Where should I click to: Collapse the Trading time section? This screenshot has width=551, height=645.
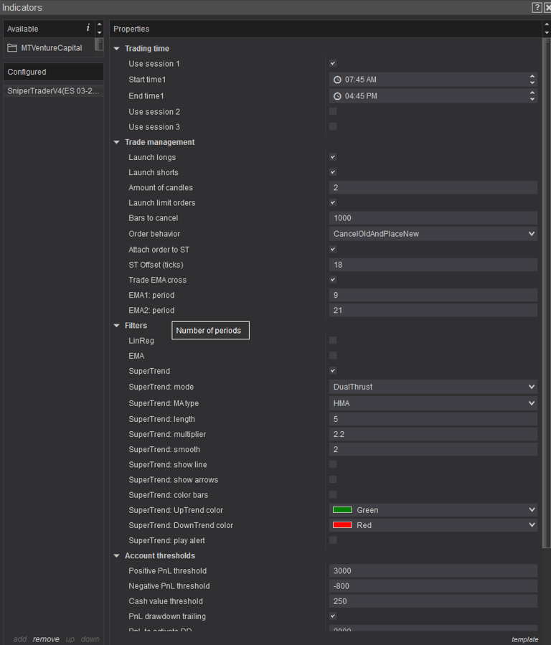click(x=117, y=49)
